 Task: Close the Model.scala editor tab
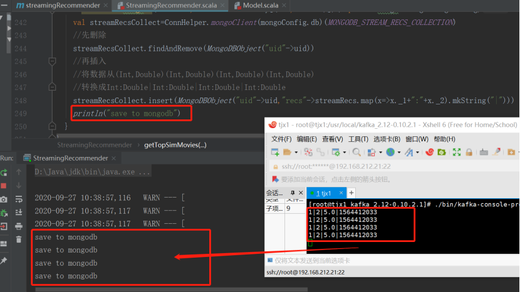click(284, 5)
